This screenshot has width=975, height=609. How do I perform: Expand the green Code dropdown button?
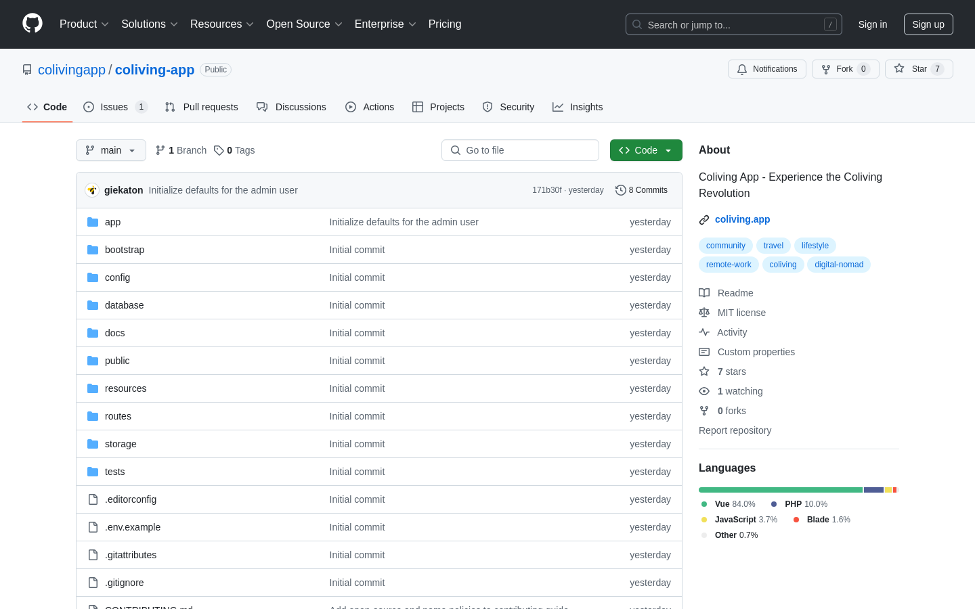click(646, 150)
